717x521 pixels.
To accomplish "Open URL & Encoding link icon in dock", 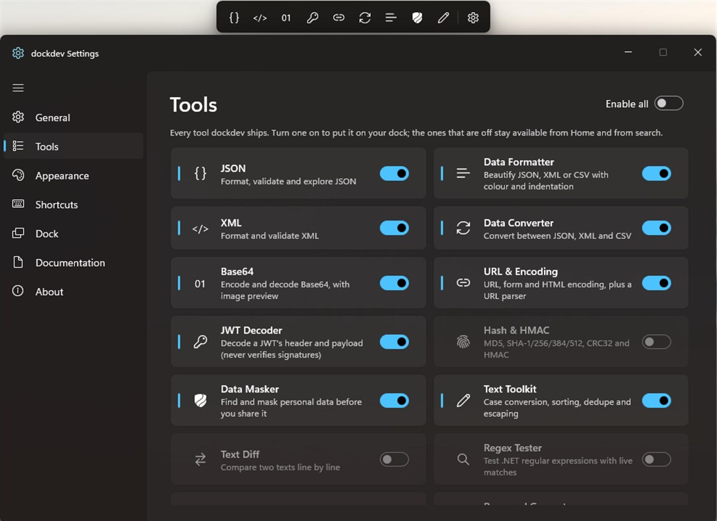I will tap(339, 18).
